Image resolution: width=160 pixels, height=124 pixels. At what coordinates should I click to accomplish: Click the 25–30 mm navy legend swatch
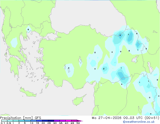coord(51,121)
